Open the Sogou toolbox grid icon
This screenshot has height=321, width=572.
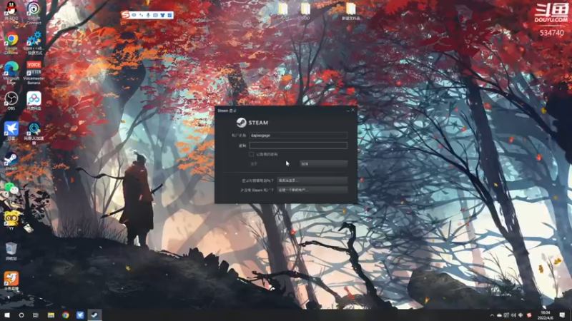coord(169,15)
